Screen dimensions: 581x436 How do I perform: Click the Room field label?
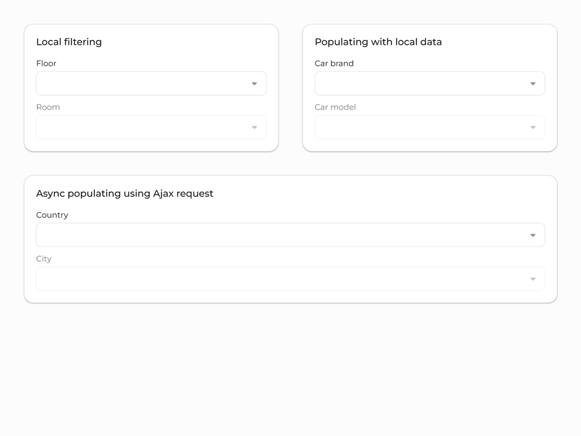click(x=48, y=107)
